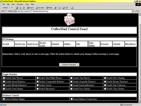Open the Favorites menu
Viewport: 141px width, 106px height.
coord(20,4)
